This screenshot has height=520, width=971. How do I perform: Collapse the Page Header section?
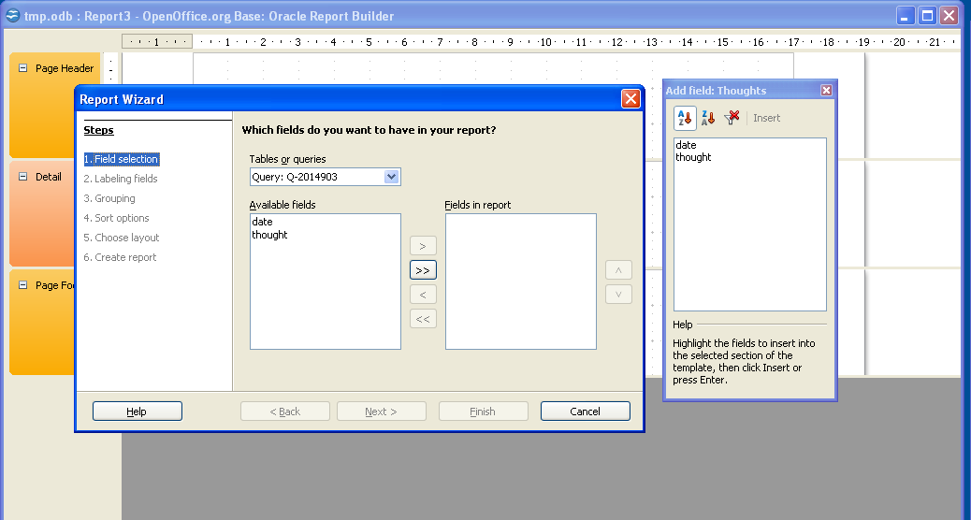(22, 68)
